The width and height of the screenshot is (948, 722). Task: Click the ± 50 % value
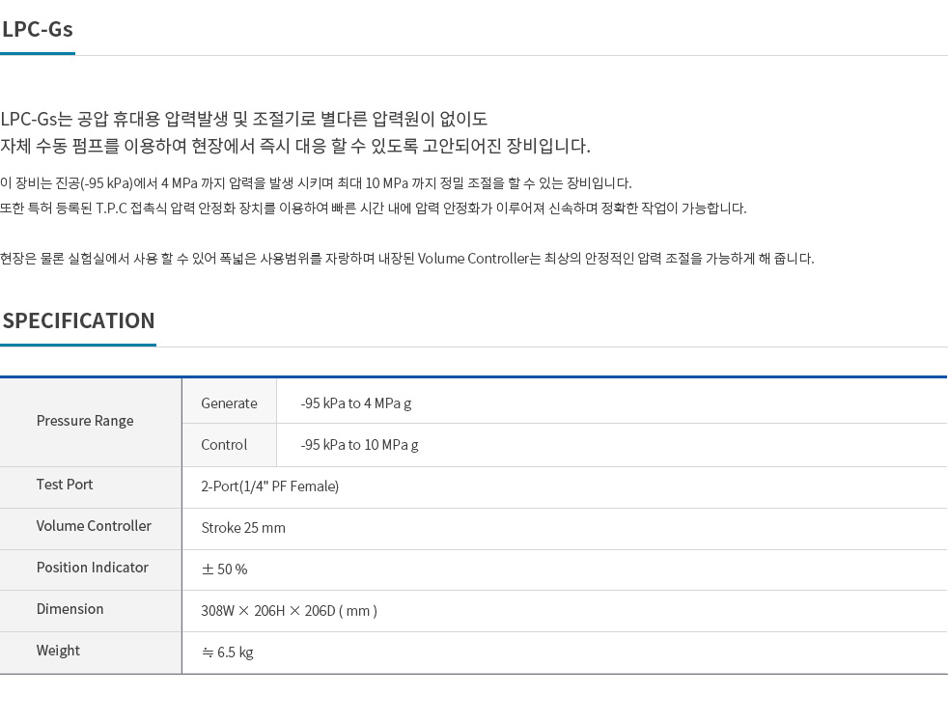[x=224, y=569]
